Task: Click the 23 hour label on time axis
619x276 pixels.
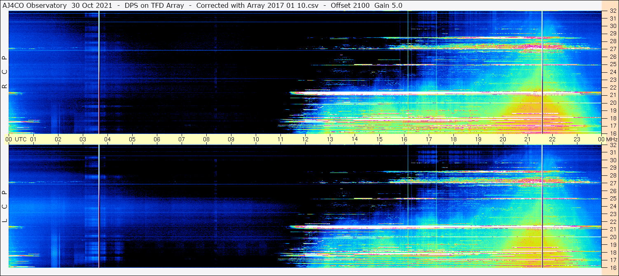Action: point(577,139)
